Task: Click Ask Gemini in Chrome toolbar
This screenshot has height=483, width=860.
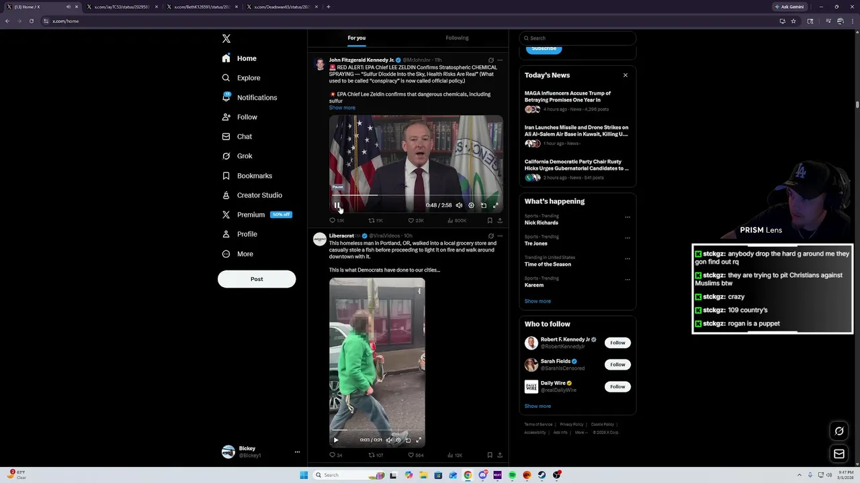Action: pos(789,7)
